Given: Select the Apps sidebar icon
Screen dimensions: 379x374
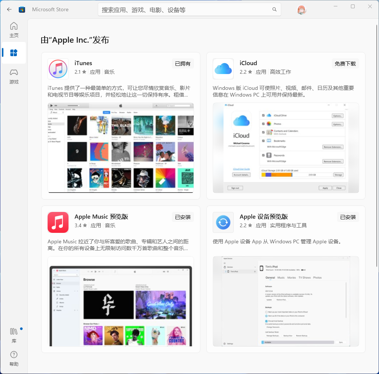Looking at the screenshot, I should coord(14,53).
